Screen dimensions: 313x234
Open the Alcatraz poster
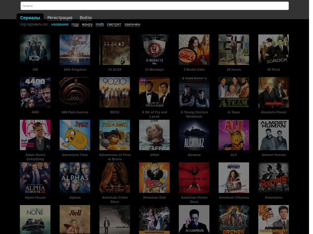pos(194,135)
